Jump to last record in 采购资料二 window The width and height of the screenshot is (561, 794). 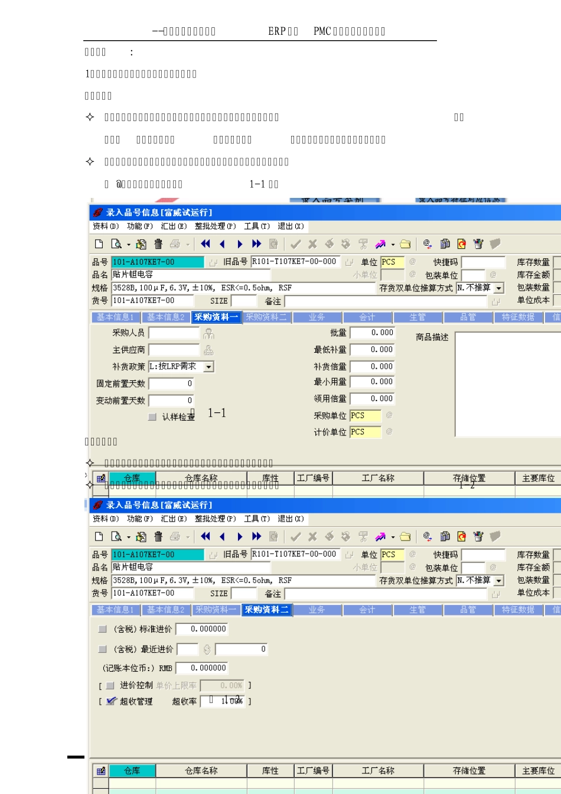[x=257, y=536]
